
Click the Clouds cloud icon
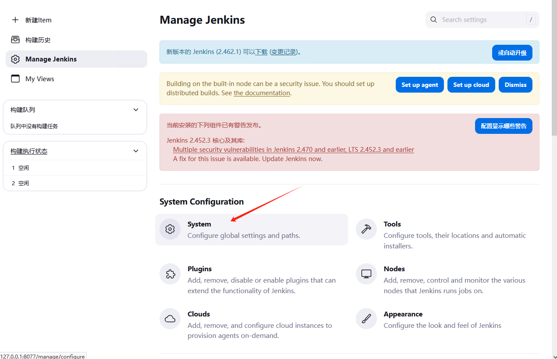point(170,319)
